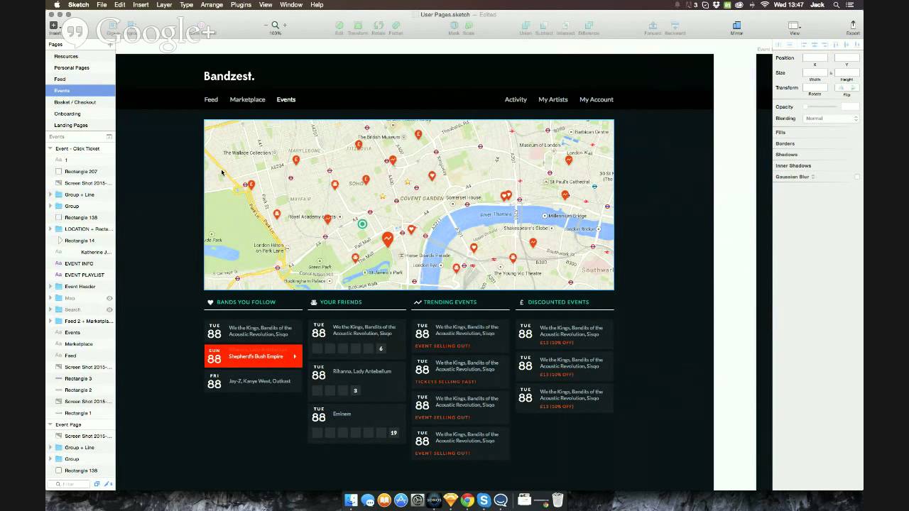The width and height of the screenshot is (909, 511).
Task: Expand the Feed 2 + Marketpla... group
Action: click(x=50, y=321)
